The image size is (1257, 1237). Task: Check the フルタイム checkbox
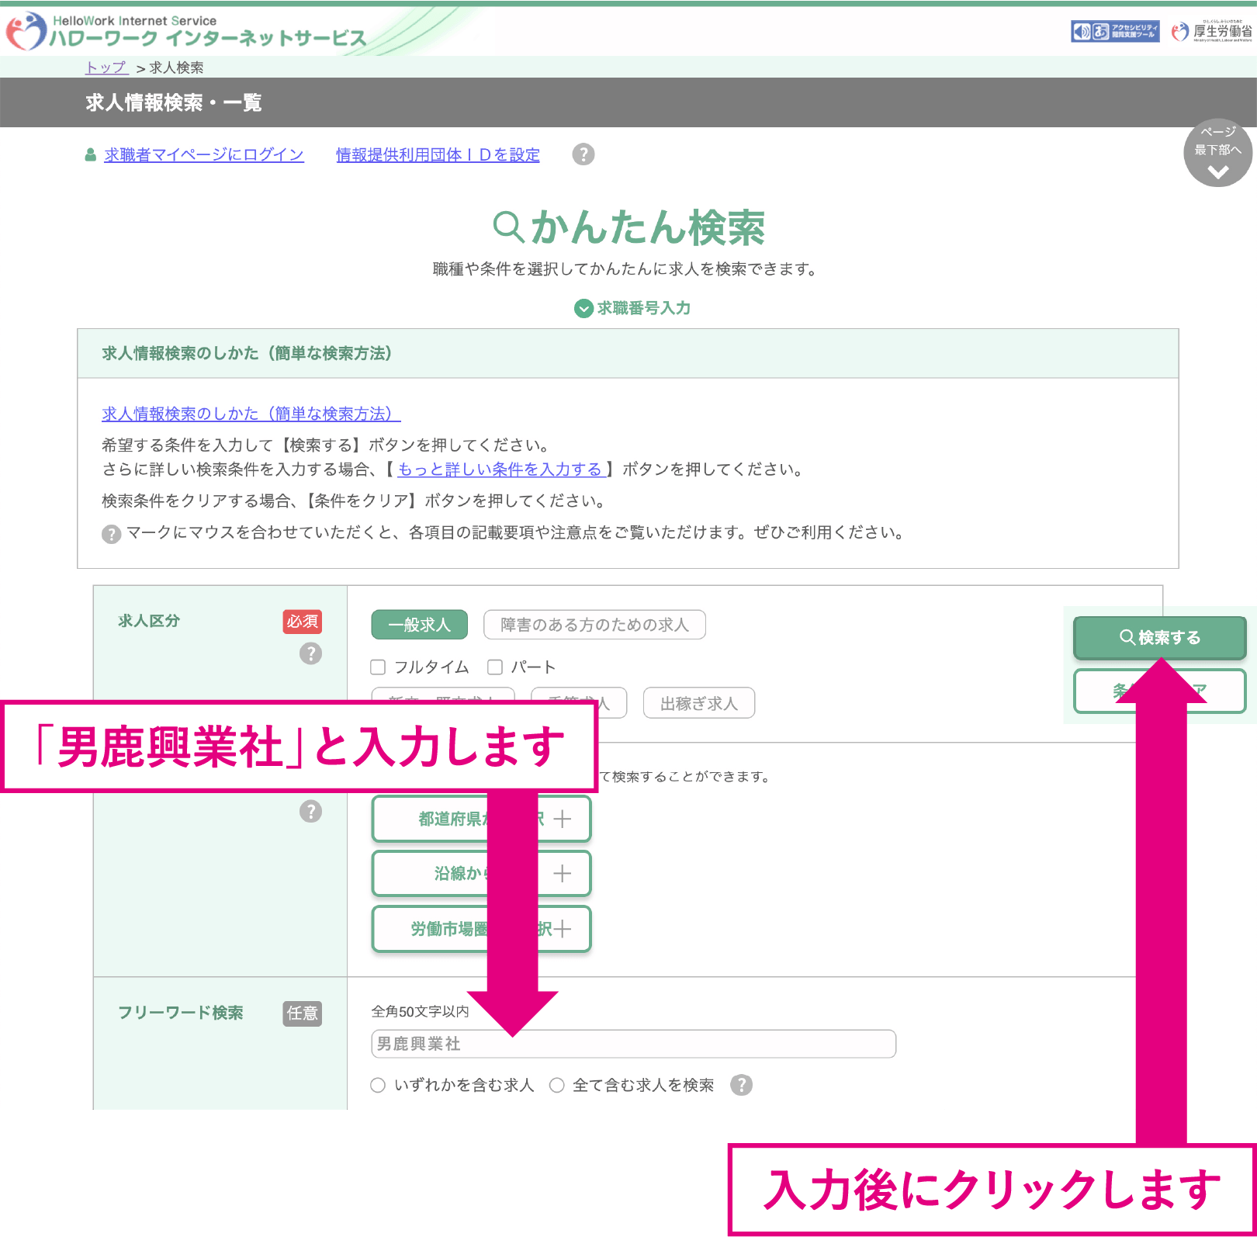click(x=378, y=667)
